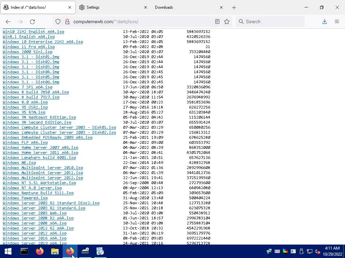The height and width of the screenshot is (258, 345).
Task: Open Windows 95 OSR2.iso link
Action: point(25,107)
